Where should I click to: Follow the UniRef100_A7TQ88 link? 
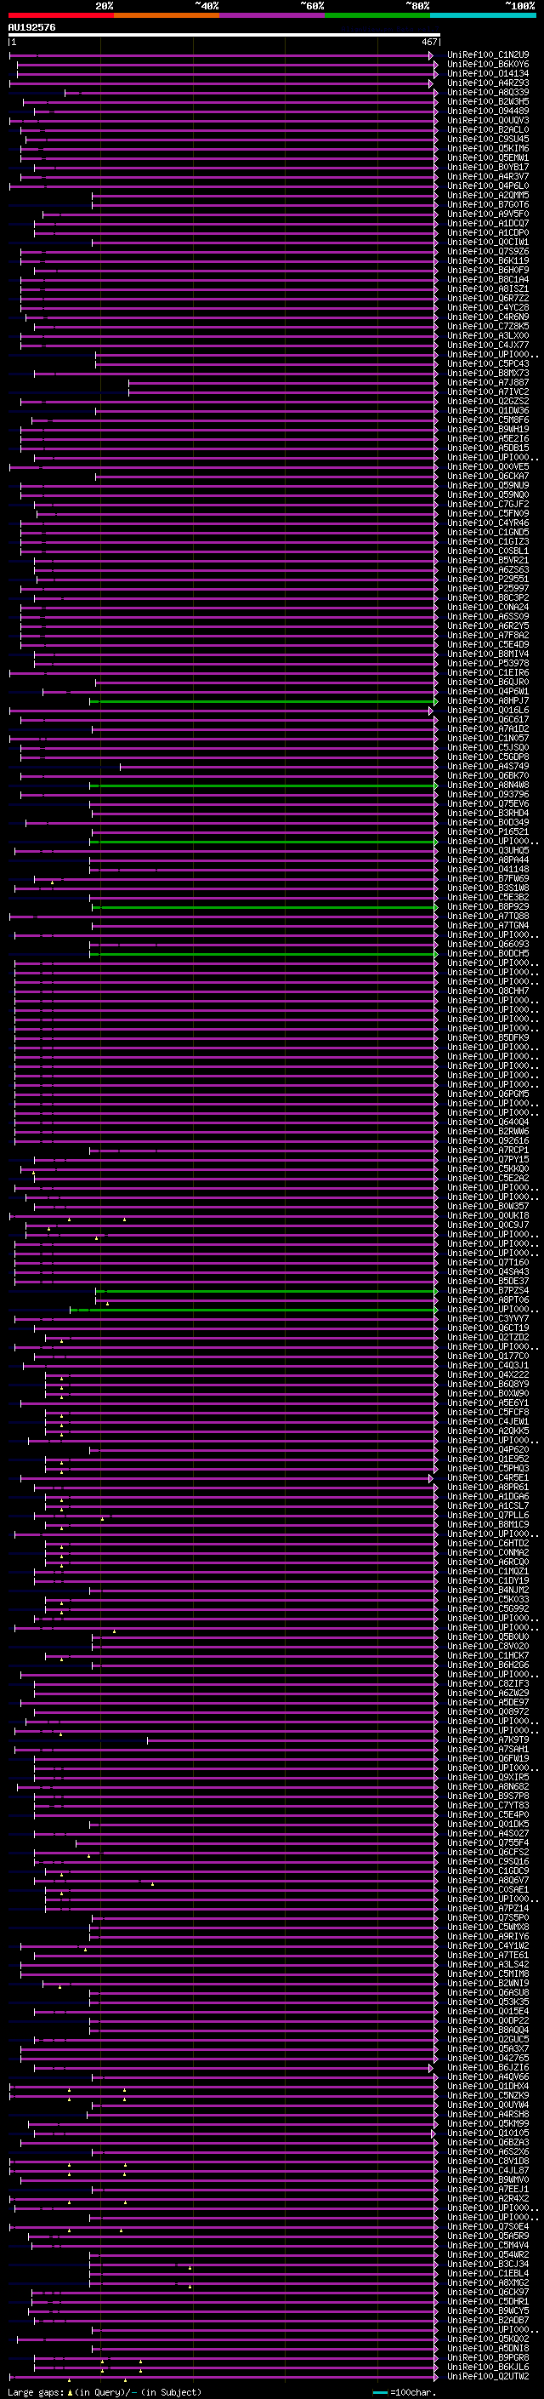pos(488,917)
